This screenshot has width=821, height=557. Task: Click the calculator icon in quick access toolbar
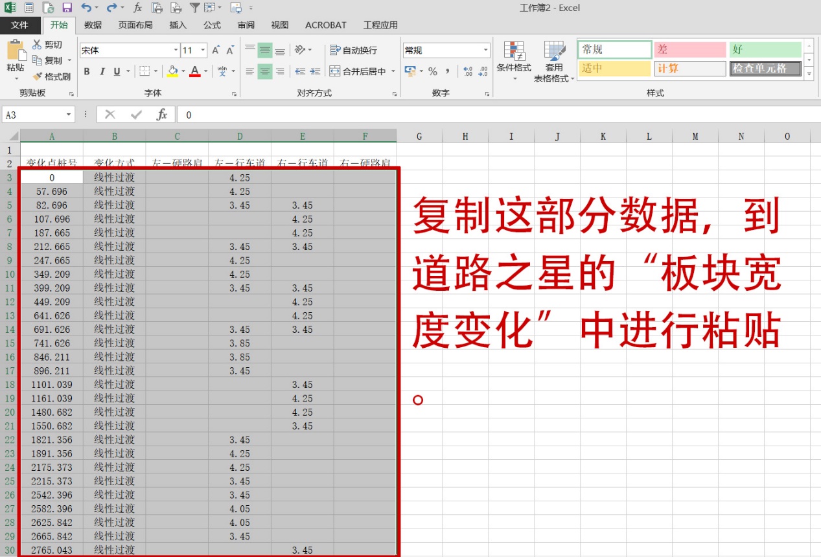(29, 8)
